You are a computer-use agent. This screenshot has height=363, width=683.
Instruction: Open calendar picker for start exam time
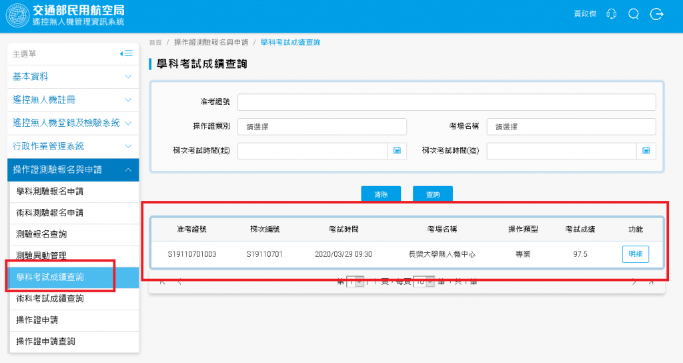click(397, 151)
